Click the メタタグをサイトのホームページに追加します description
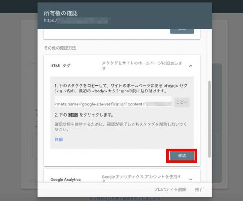Viewport: 243px width, 201px height. click(142, 66)
